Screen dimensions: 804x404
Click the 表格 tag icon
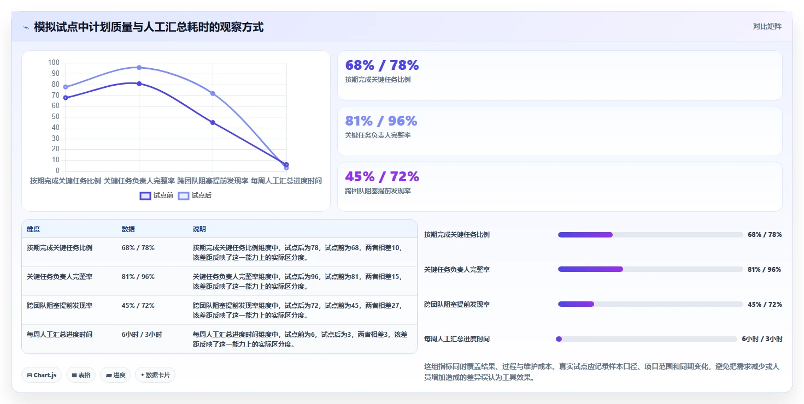pyautogui.click(x=74, y=375)
